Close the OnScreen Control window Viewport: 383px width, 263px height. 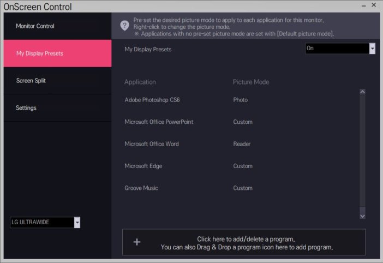[374, 5]
